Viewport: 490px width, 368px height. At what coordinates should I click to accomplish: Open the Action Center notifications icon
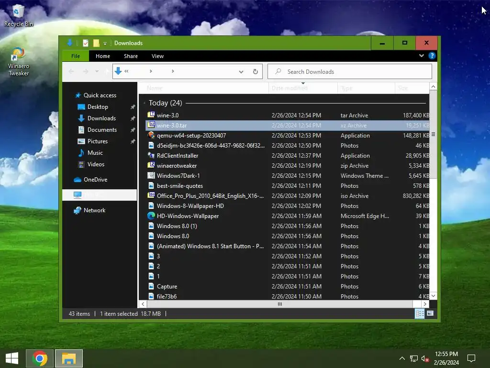[471, 358]
